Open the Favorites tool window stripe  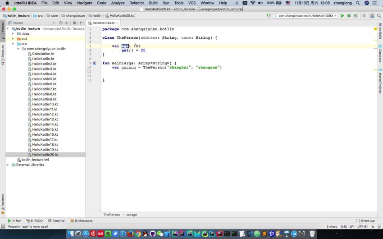coord(3,204)
